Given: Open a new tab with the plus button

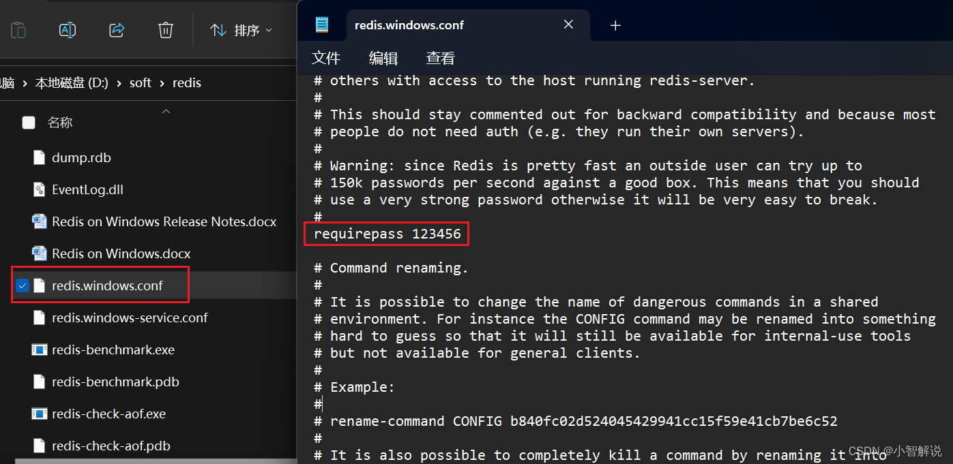Looking at the screenshot, I should coord(615,25).
